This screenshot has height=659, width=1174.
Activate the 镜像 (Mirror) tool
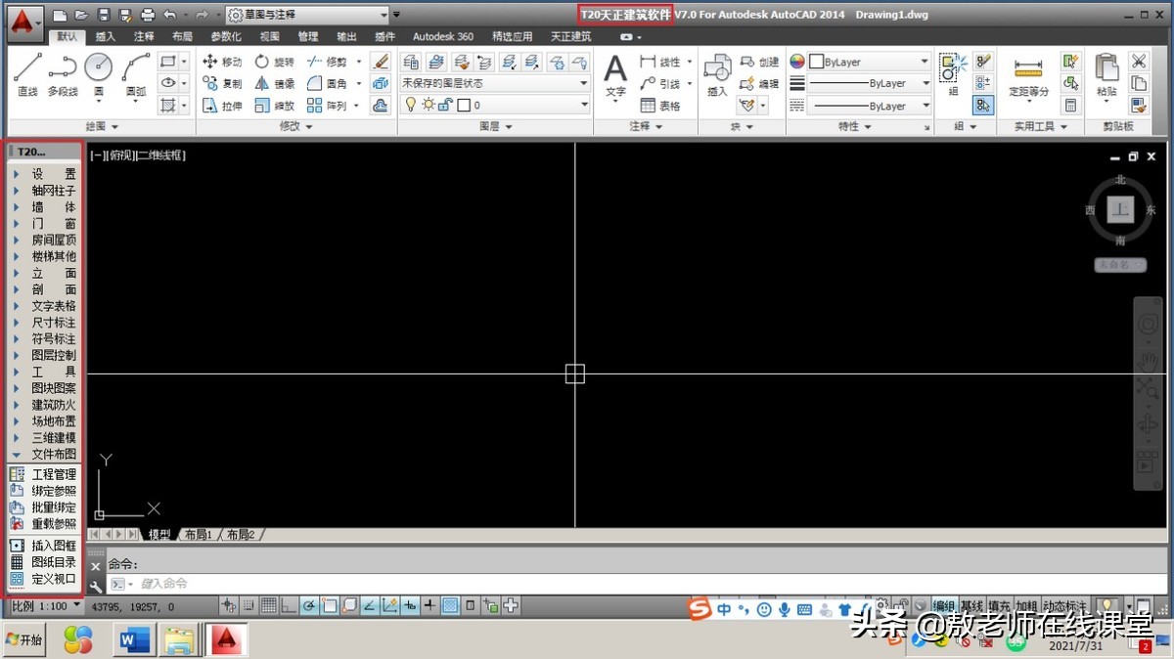274,84
